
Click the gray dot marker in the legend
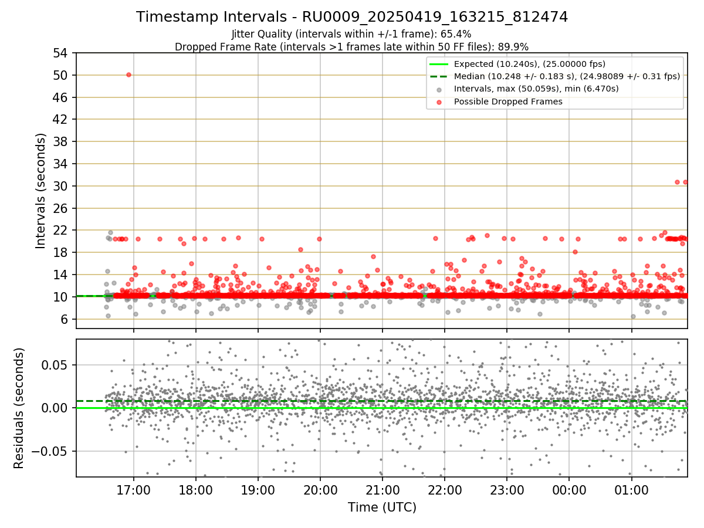pos(439,89)
